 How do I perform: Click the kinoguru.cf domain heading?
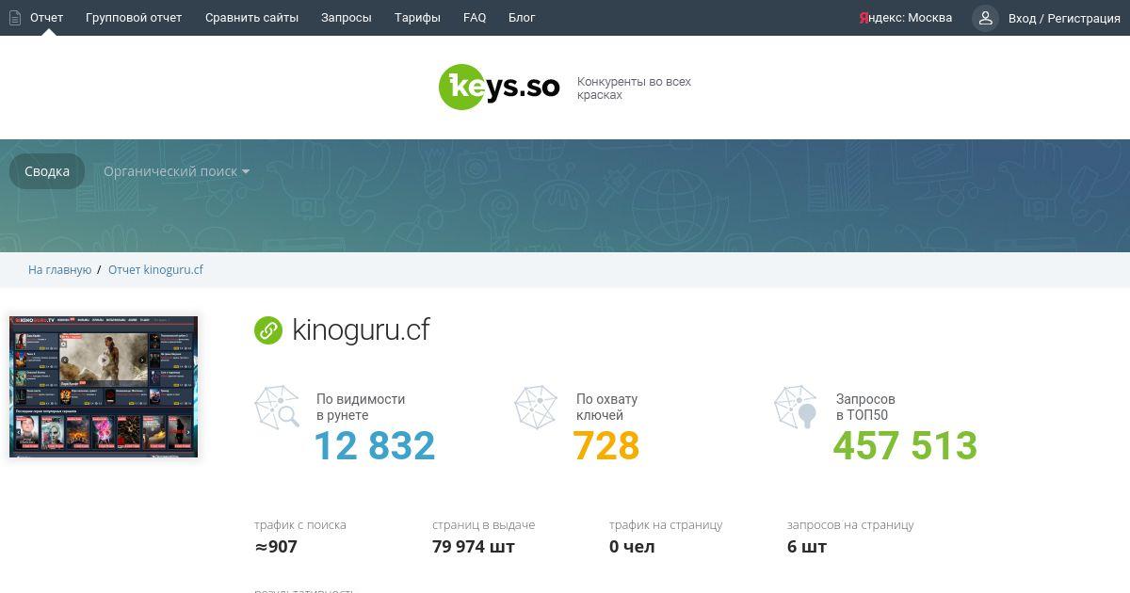[x=361, y=330]
